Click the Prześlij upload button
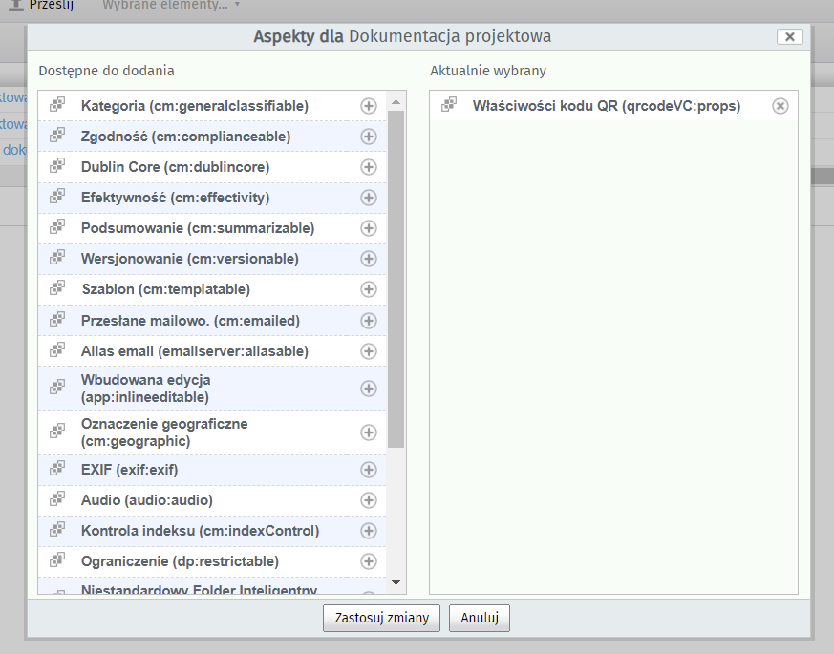834x654 pixels. coord(41,5)
